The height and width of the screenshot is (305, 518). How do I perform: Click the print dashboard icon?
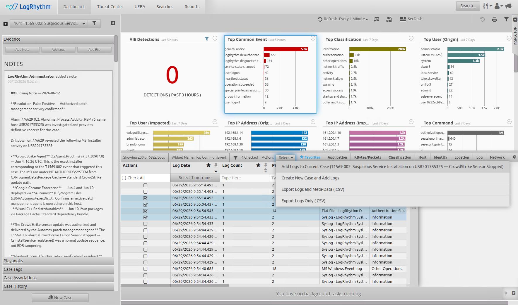click(494, 19)
